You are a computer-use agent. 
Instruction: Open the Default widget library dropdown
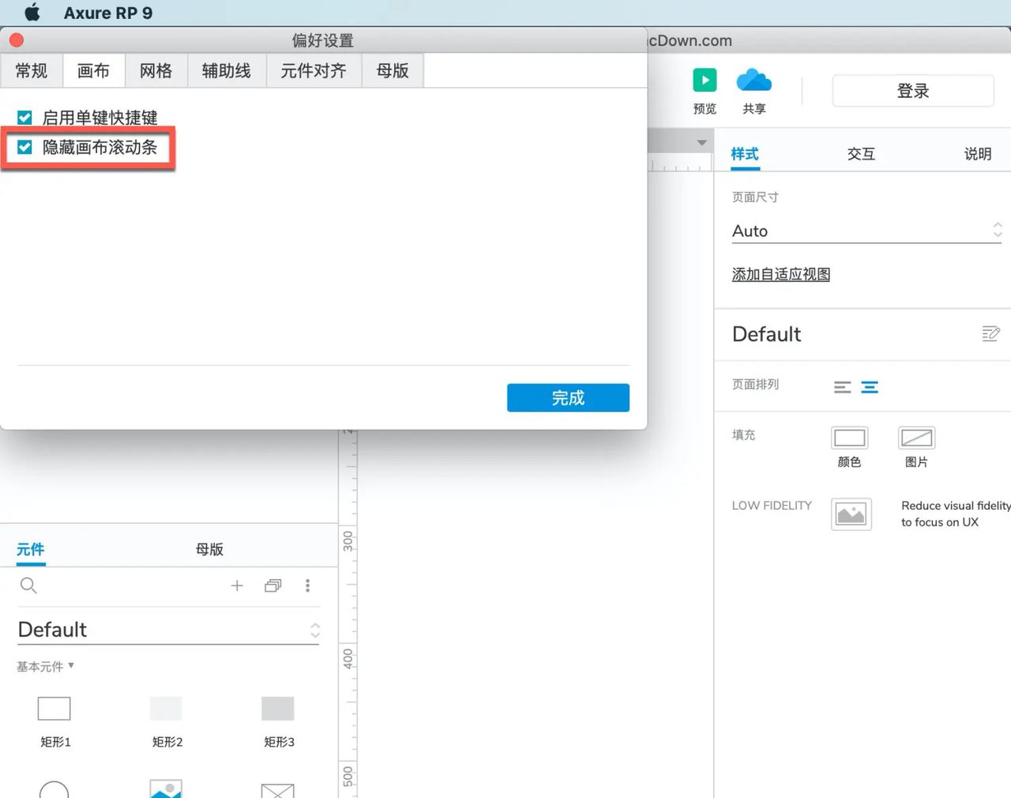click(315, 630)
